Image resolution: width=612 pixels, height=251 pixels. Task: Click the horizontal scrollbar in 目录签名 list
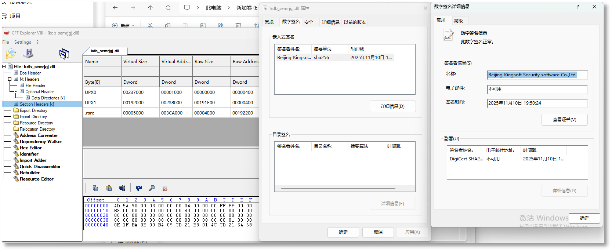pos(338,188)
